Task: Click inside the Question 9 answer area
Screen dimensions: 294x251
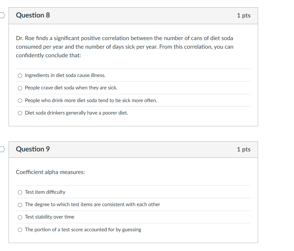Action: click(133, 211)
